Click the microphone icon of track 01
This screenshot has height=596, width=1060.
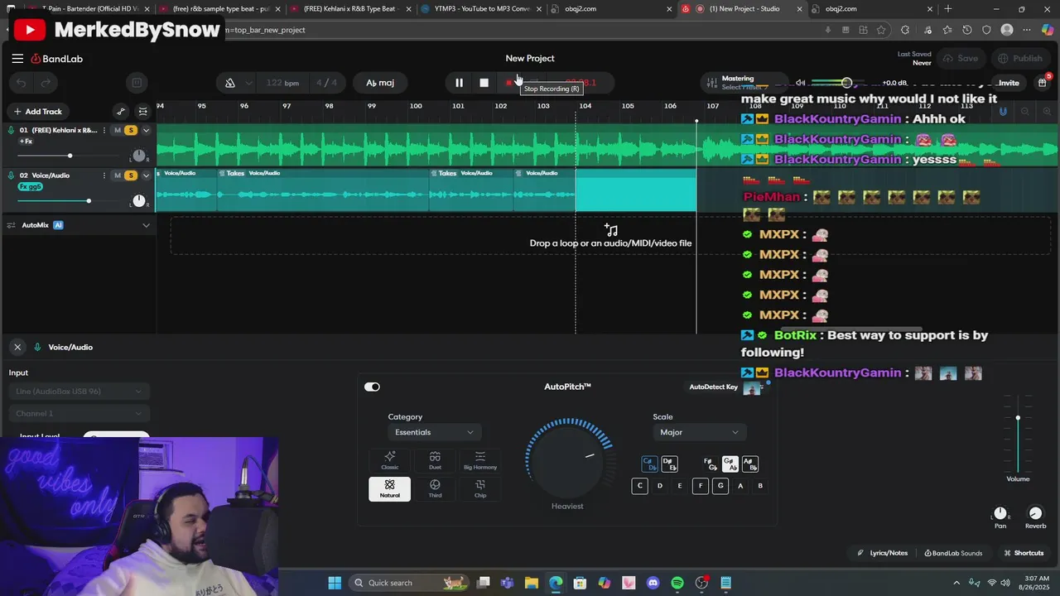pyautogui.click(x=12, y=131)
